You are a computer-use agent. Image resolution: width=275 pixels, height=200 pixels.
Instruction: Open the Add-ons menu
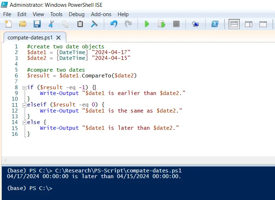tap(101, 14)
